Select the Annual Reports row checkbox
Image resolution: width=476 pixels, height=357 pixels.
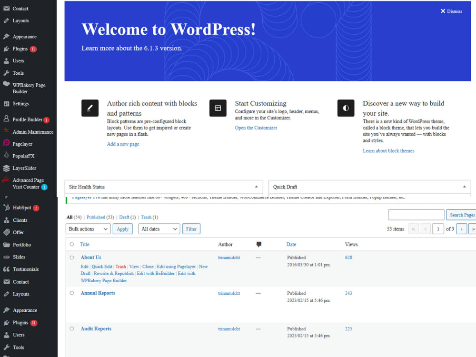[72, 293]
